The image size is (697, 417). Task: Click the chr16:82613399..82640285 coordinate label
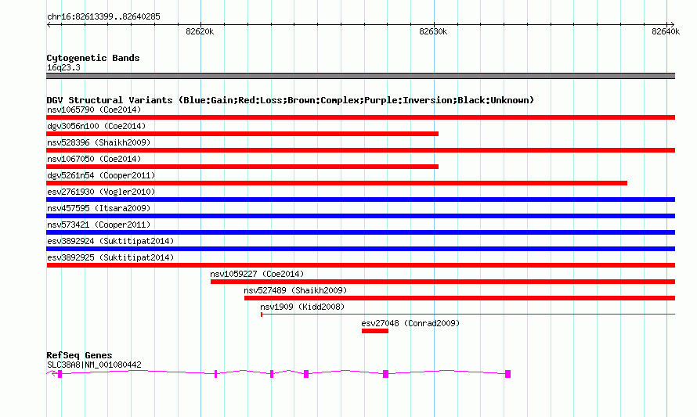pos(103,16)
